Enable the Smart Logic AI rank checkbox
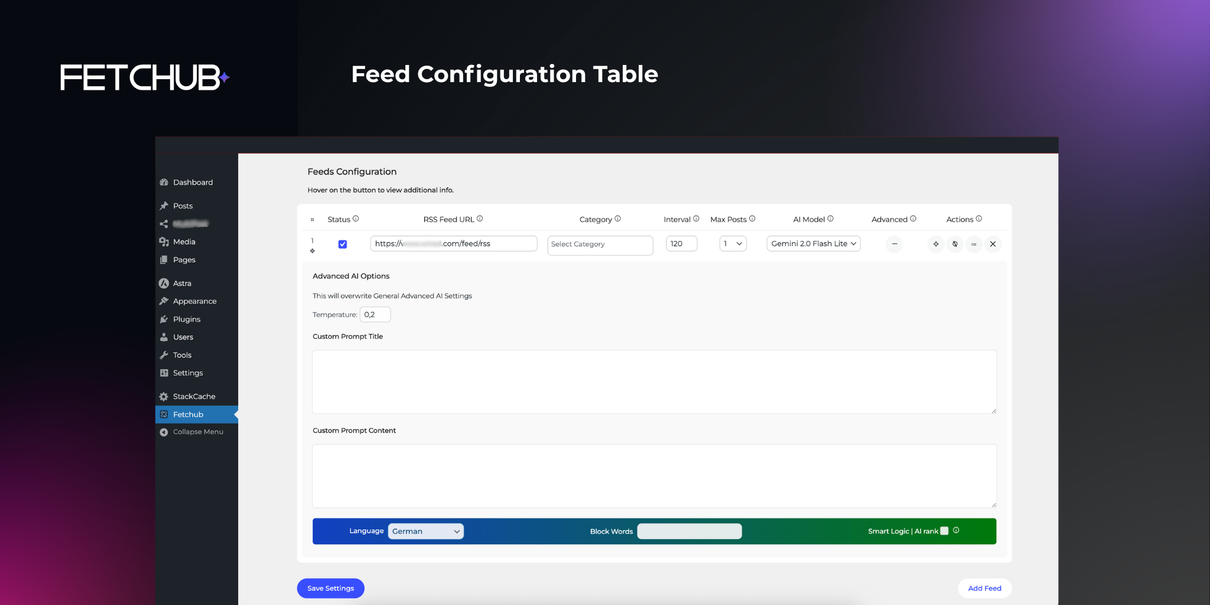1210x605 pixels. click(944, 531)
